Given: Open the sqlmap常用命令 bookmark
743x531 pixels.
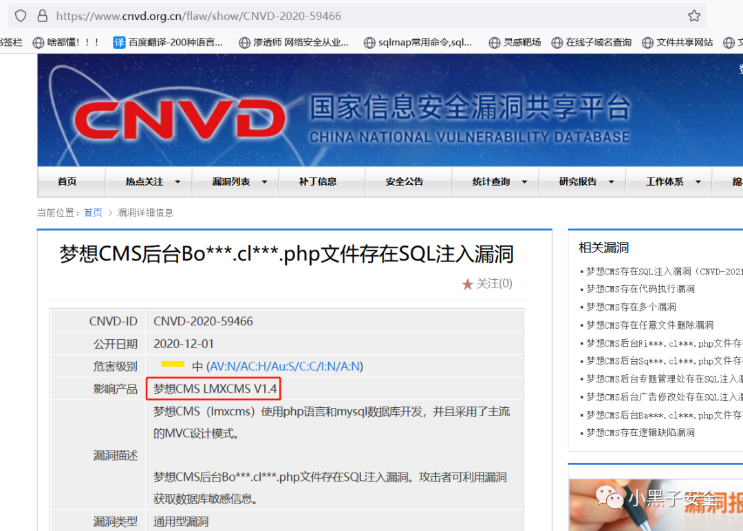Looking at the screenshot, I should pos(418,43).
